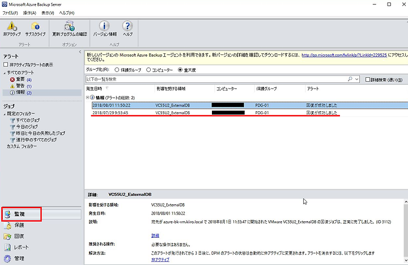
Task: Open the ヘルプ(H) menu
Action: [67, 13]
